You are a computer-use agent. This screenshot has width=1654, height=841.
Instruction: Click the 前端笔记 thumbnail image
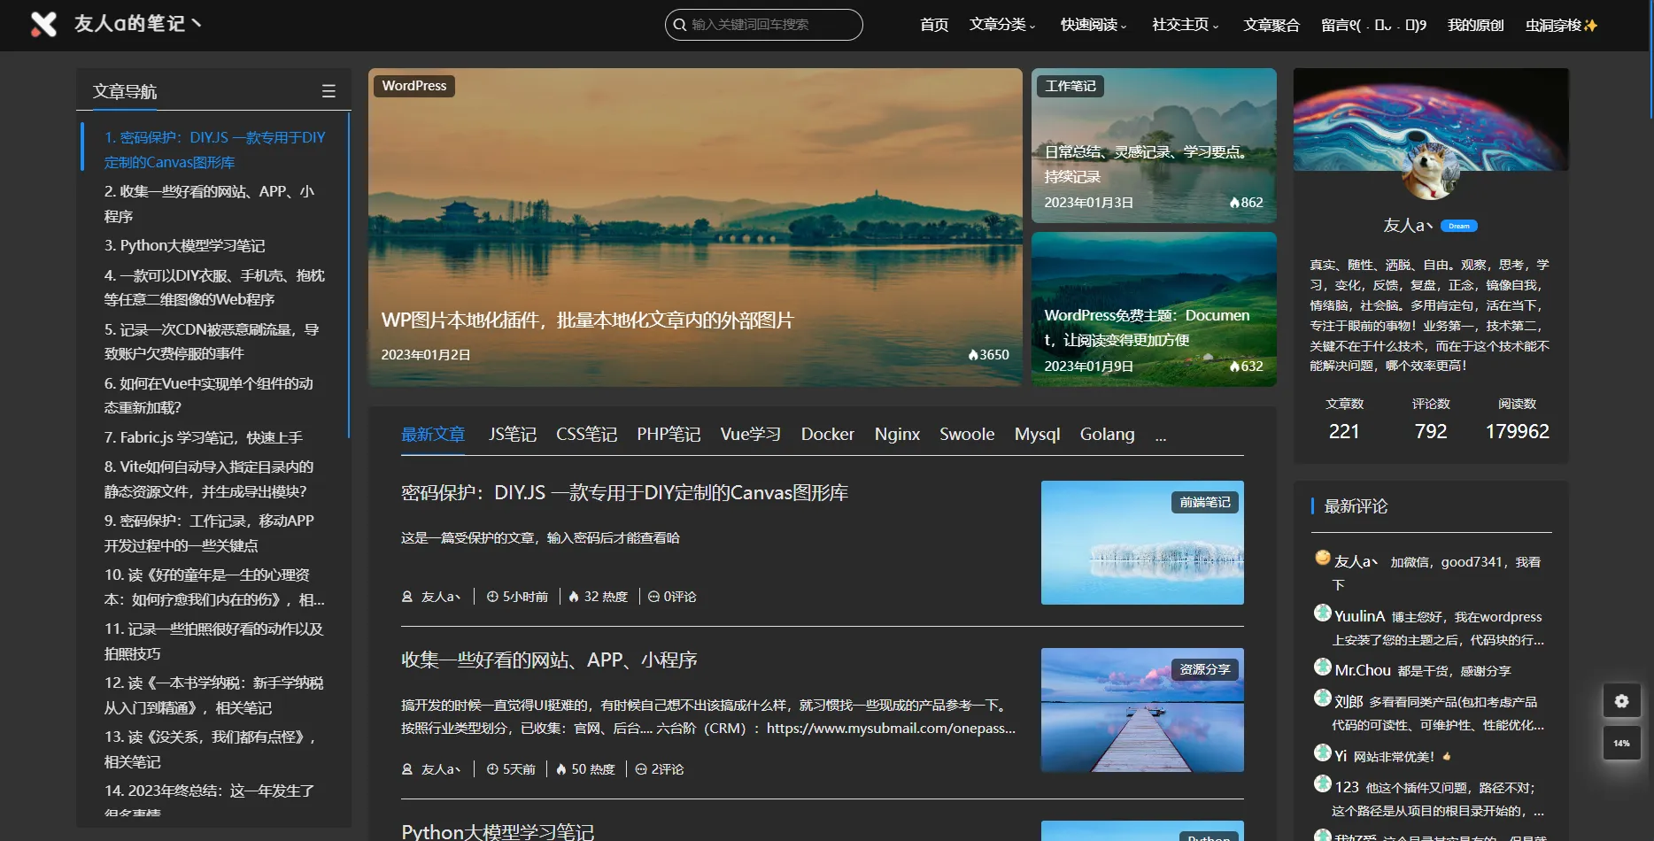point(1142,543)
